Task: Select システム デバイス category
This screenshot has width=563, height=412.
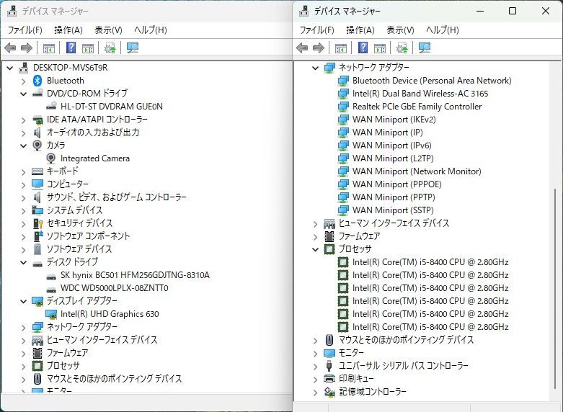Action: tap(74, 210)
